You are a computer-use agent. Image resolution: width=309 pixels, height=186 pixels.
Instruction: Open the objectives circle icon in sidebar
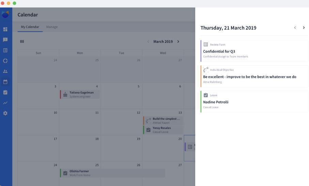5,61
